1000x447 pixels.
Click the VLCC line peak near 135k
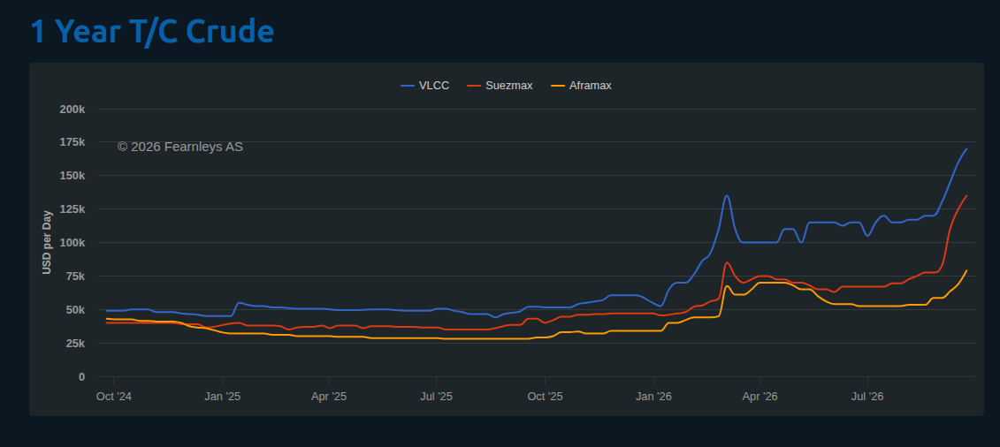(727, 195)
